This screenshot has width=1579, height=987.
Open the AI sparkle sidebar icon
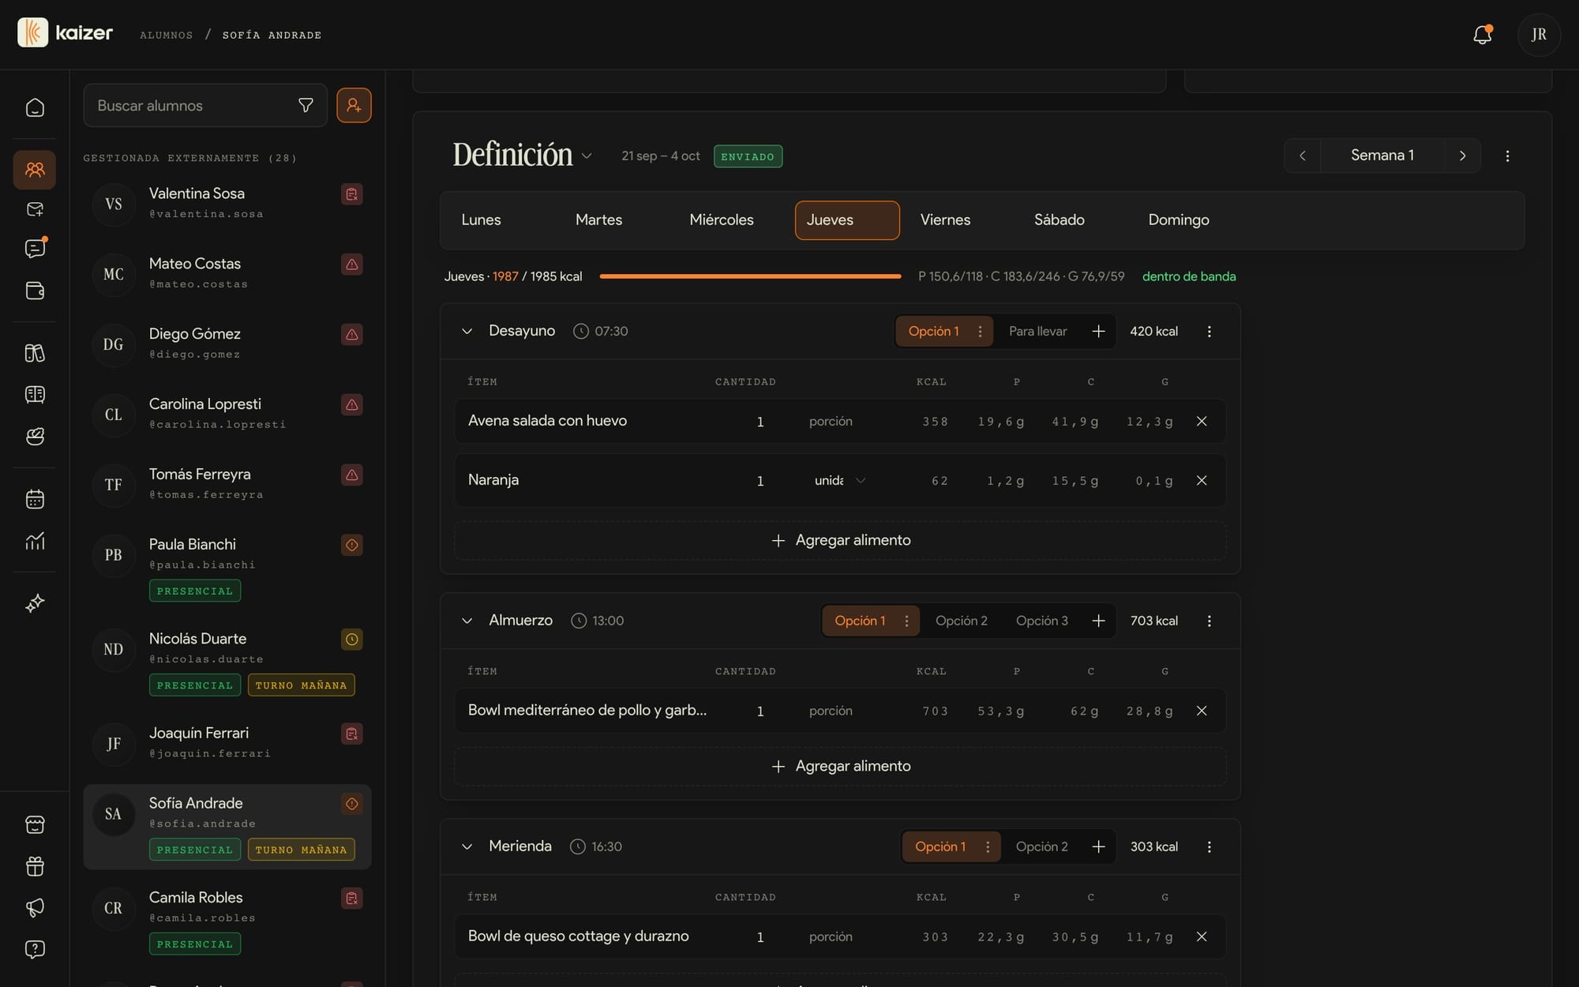[35, 603]
